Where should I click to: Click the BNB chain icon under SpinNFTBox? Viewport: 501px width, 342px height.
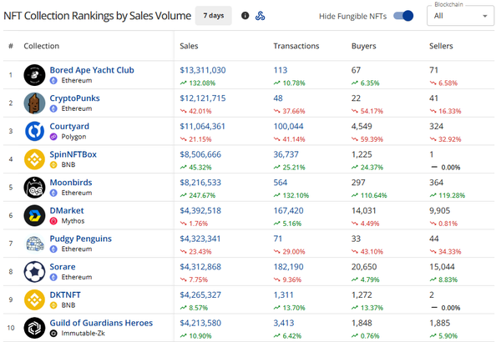point(53,165)
